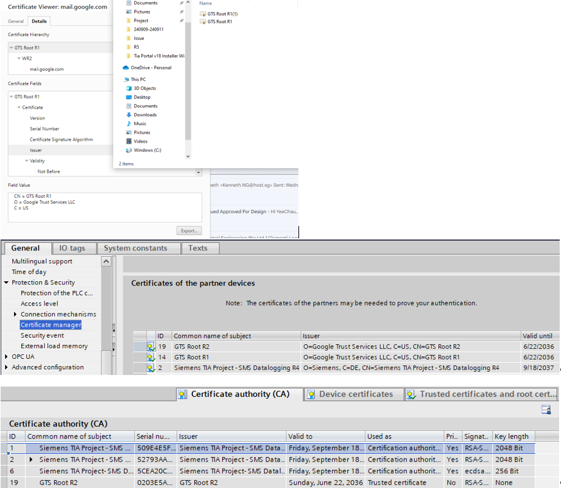Collapse the WR2 hierarchy node
The width and height of the screenshot is (561, 488).
click(19, 58)
